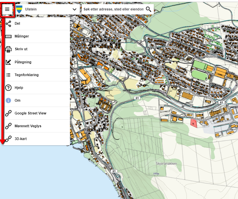Click the question mark Hjelp icon
The height and width of the screenshot is (199, 238).
(x=8, y=88)
